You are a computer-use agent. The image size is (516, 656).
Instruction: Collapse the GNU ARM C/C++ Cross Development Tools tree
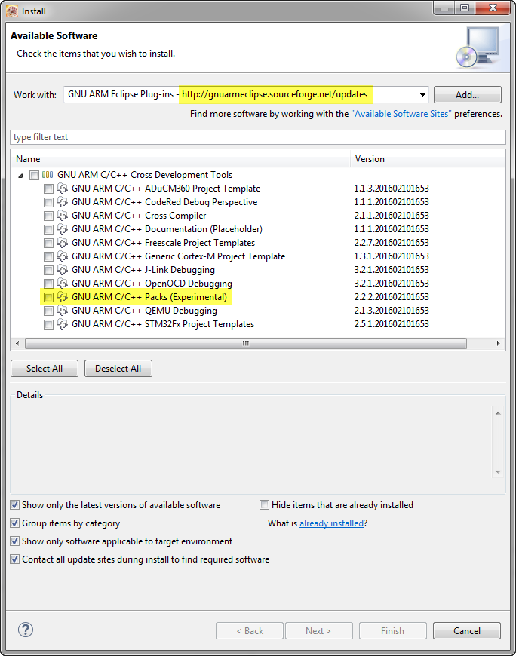pos(20,175)
